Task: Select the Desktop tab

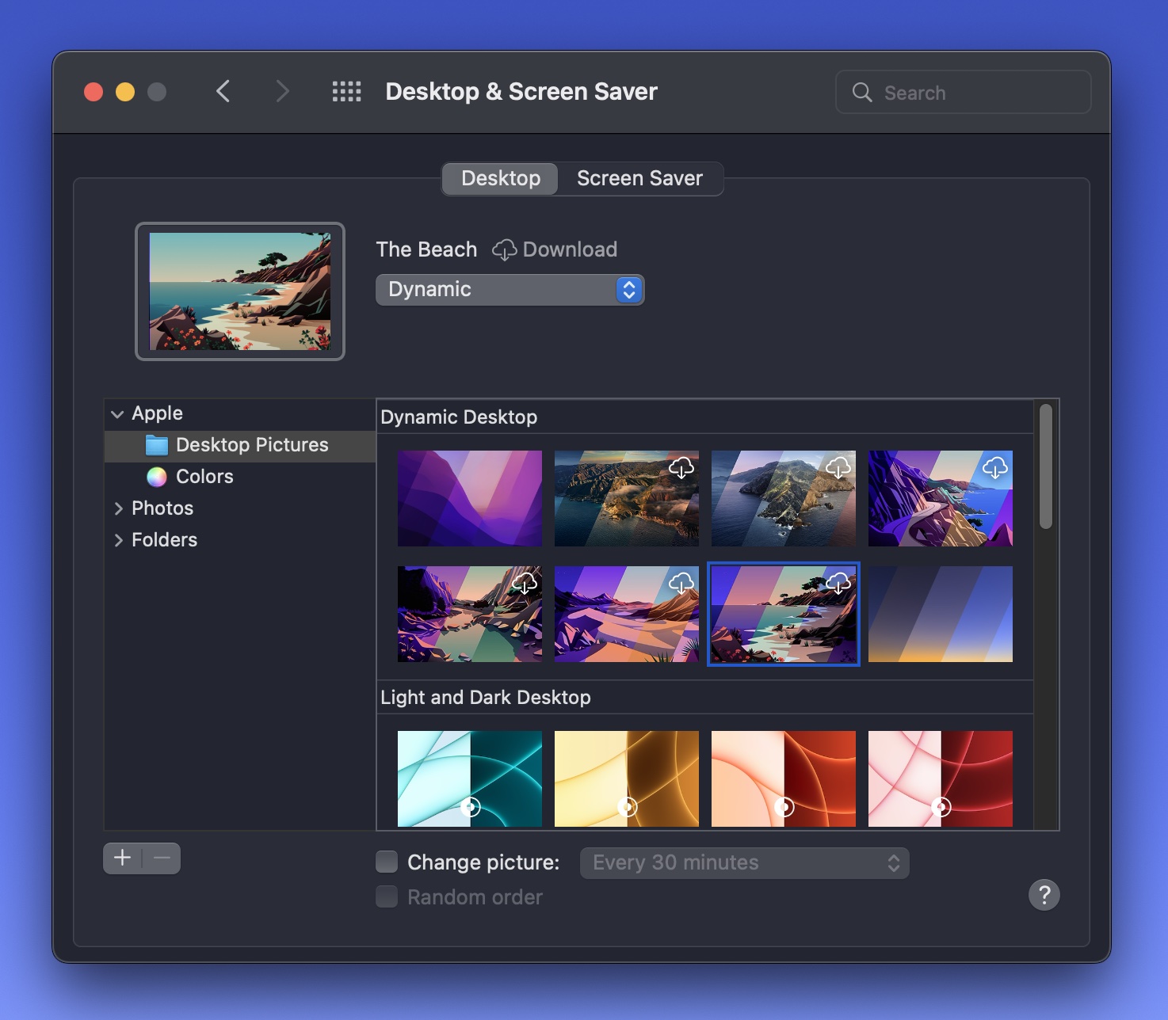Action: 499,178
